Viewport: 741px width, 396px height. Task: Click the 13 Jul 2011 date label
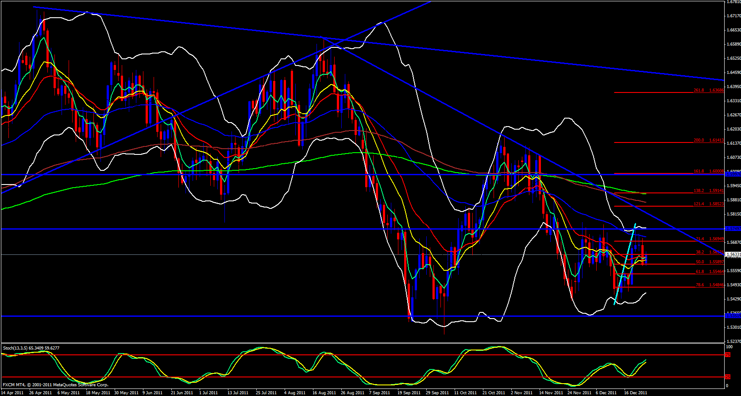pos(238,392)
